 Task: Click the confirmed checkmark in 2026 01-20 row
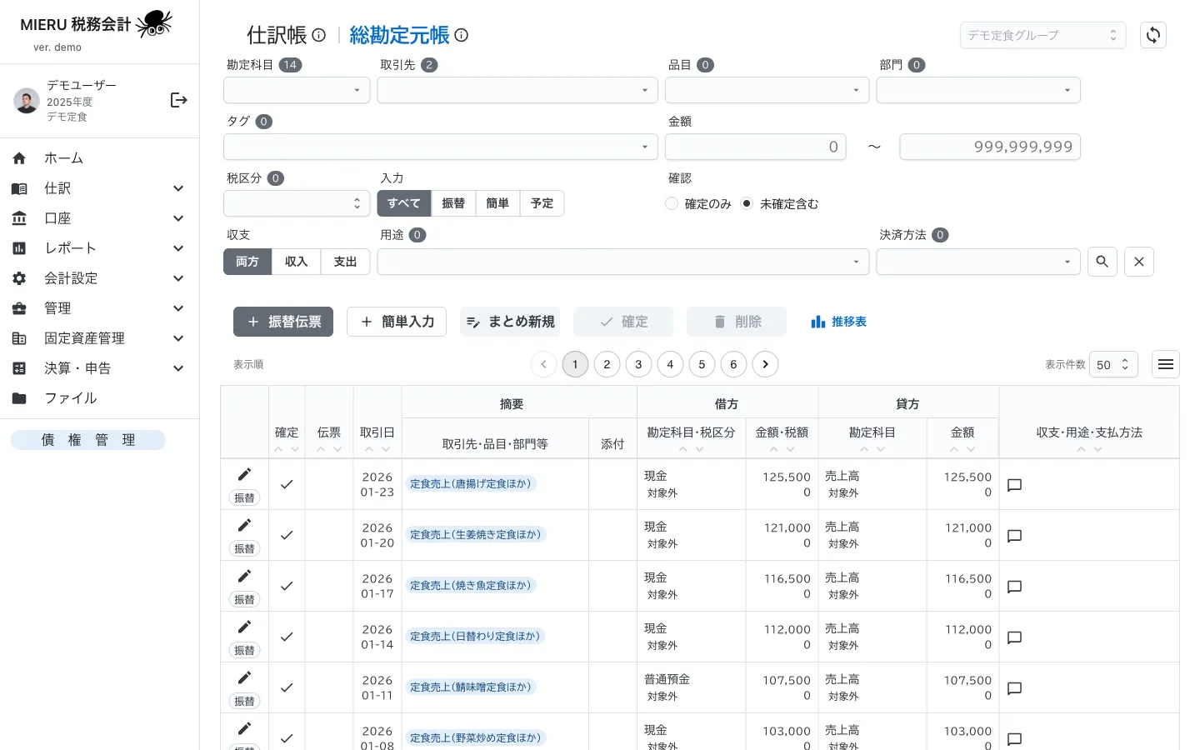pyautogui.click(x=287, y=535)
